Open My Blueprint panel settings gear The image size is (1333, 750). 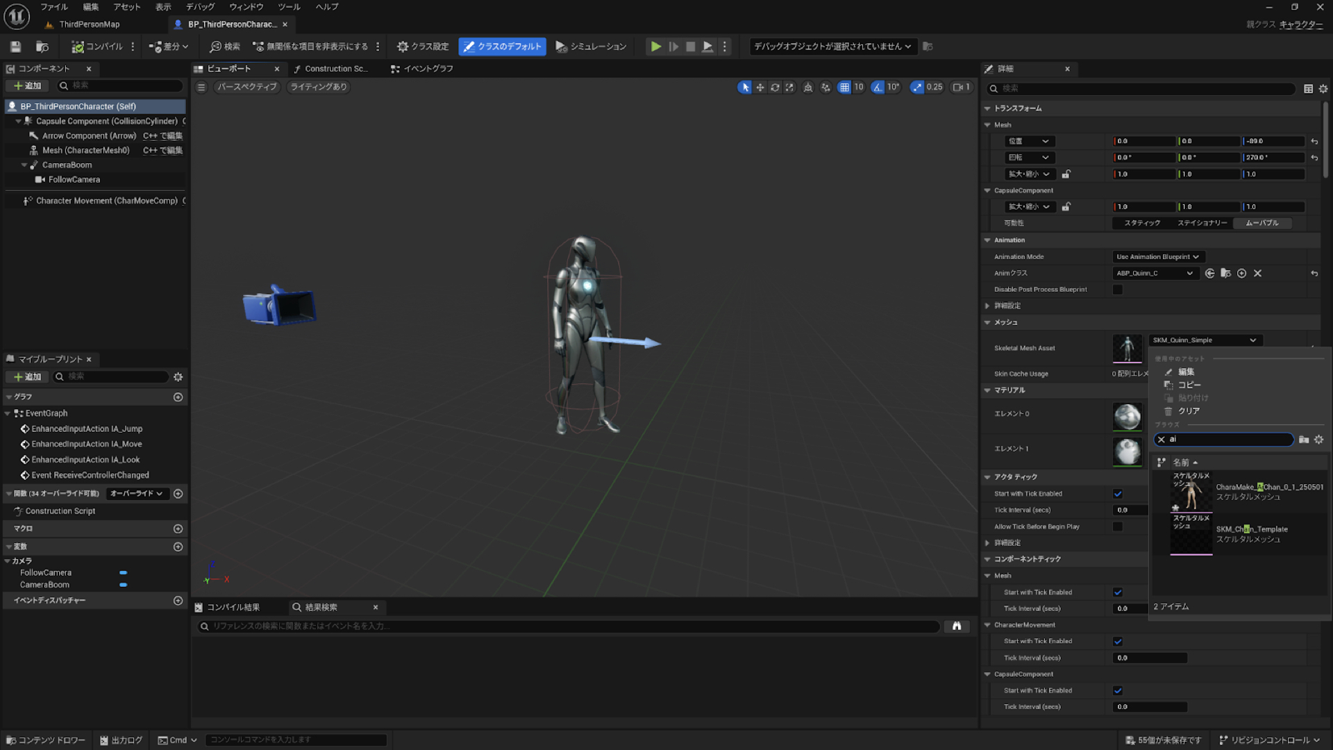[x=178, y=377]
